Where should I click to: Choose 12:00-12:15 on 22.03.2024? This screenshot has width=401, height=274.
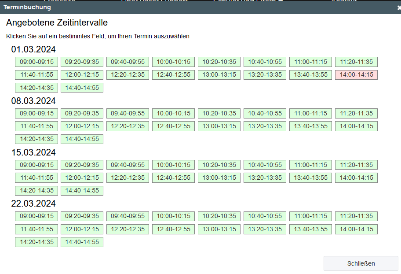pyautogui.click(x=82, y=229)
